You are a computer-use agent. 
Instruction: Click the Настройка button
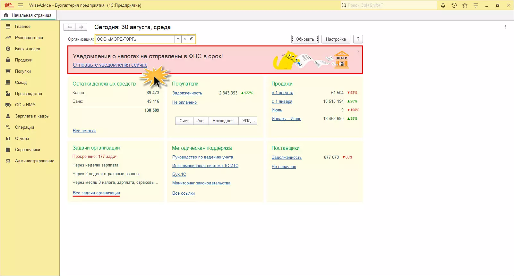[336, 39]
